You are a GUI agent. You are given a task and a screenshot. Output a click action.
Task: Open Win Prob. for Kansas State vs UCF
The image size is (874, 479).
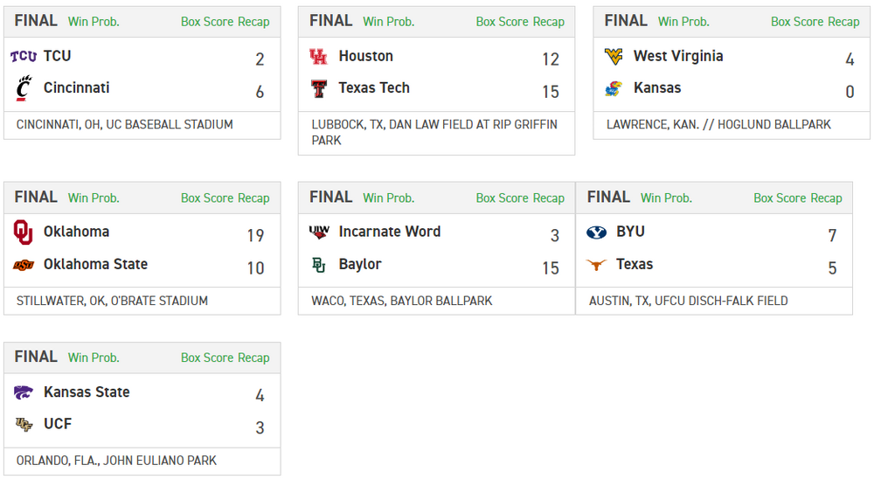pos(94,358)
